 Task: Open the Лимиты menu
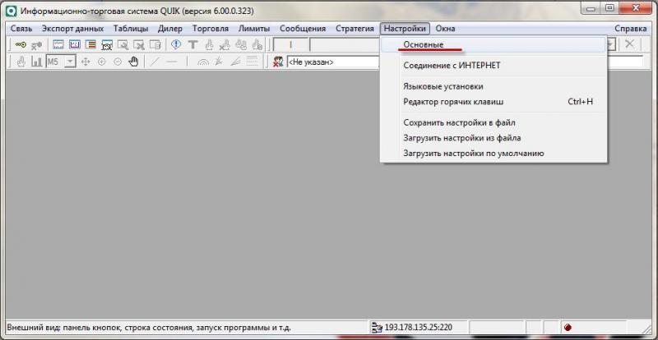[x=254, y=29]
